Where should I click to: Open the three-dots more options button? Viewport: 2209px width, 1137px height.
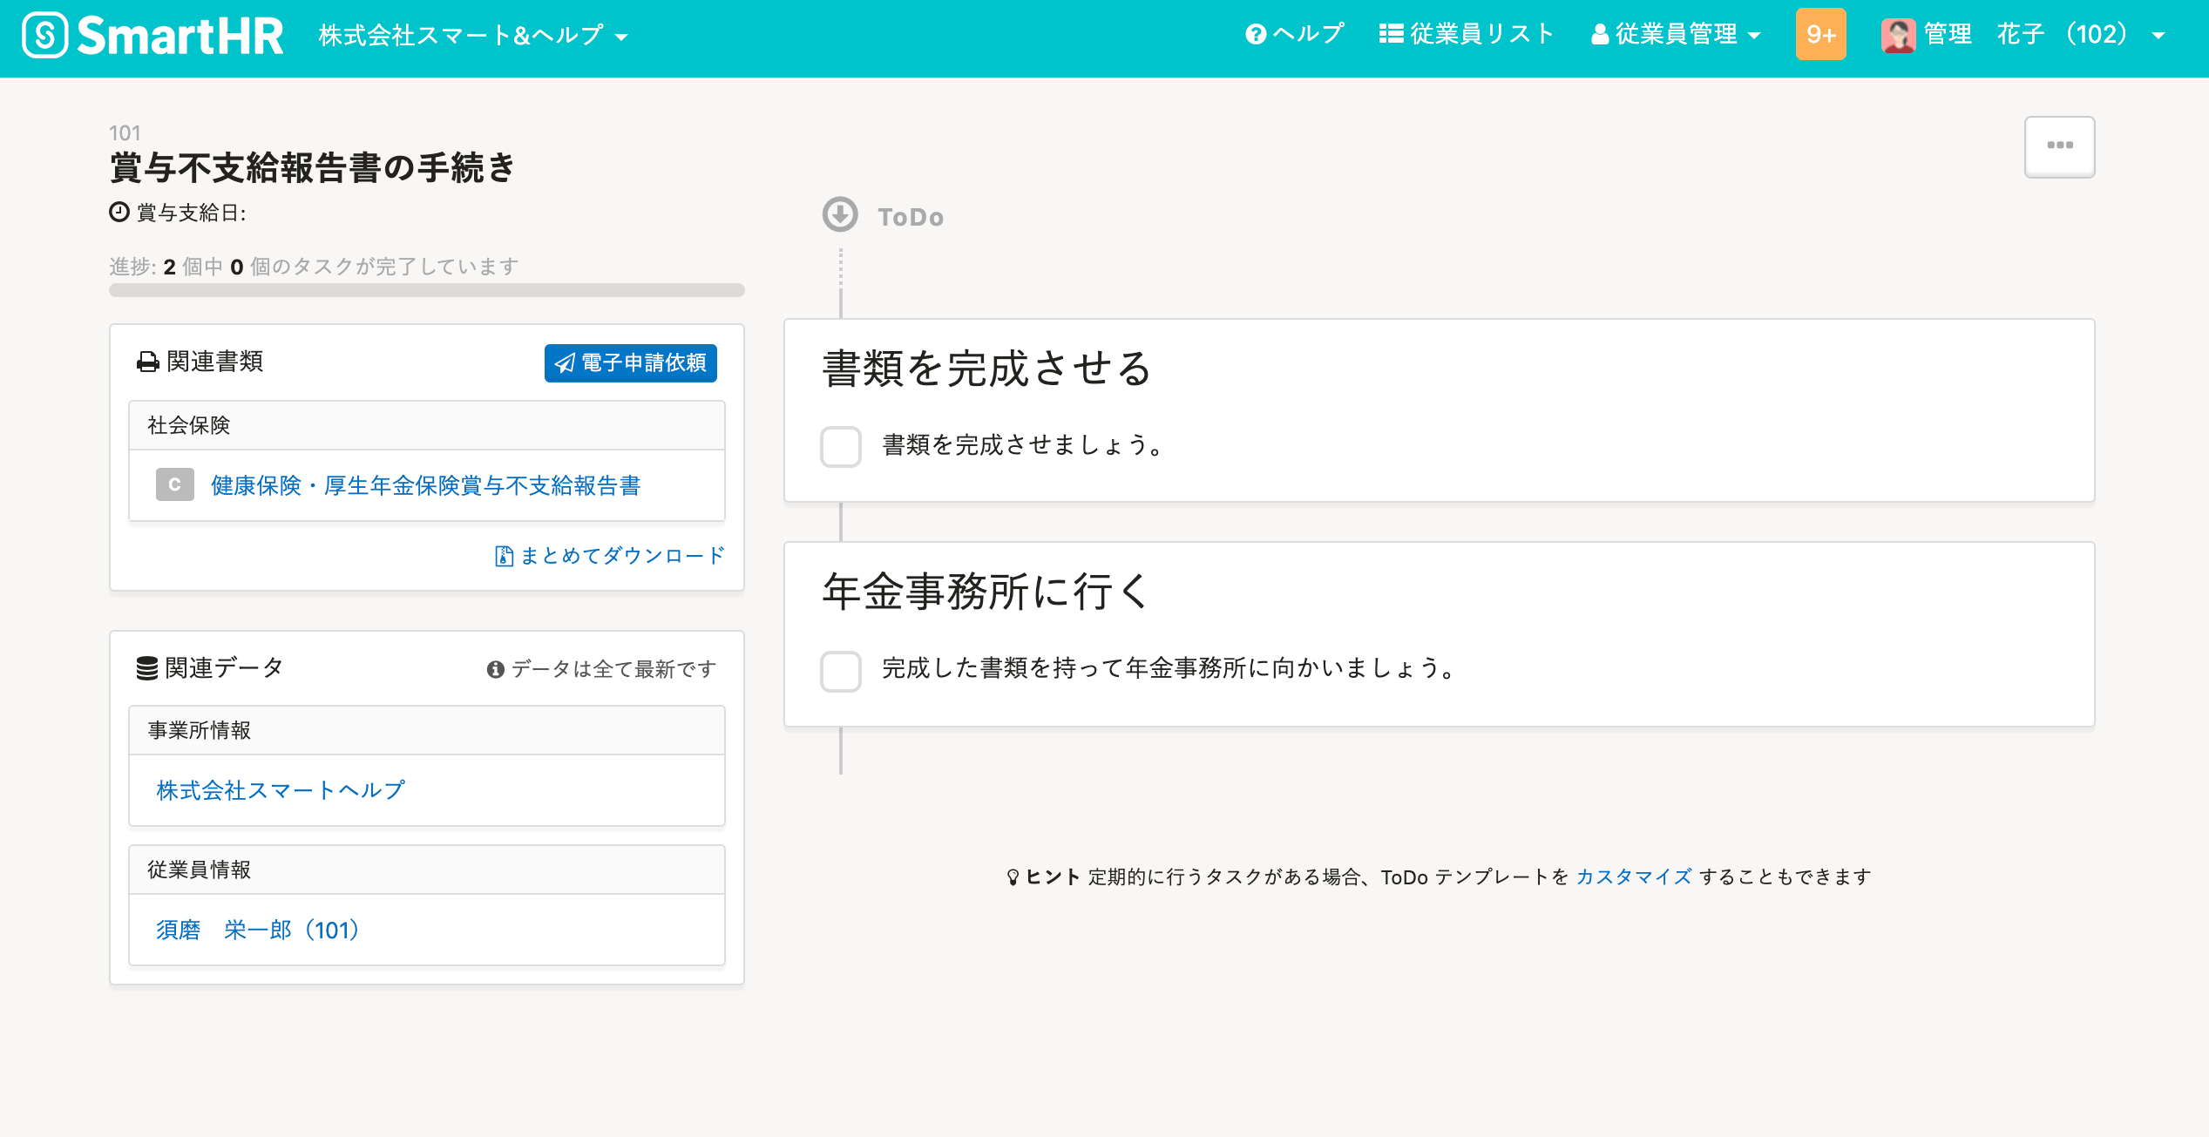point(2059,146)
